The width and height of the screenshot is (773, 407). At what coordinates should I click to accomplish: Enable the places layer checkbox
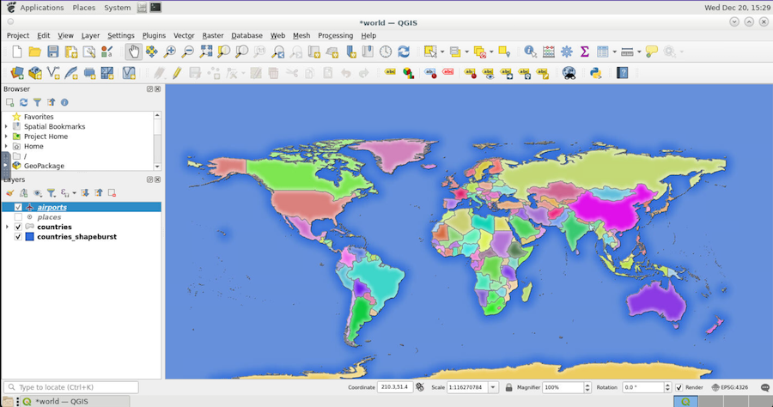tap(18, 216)
